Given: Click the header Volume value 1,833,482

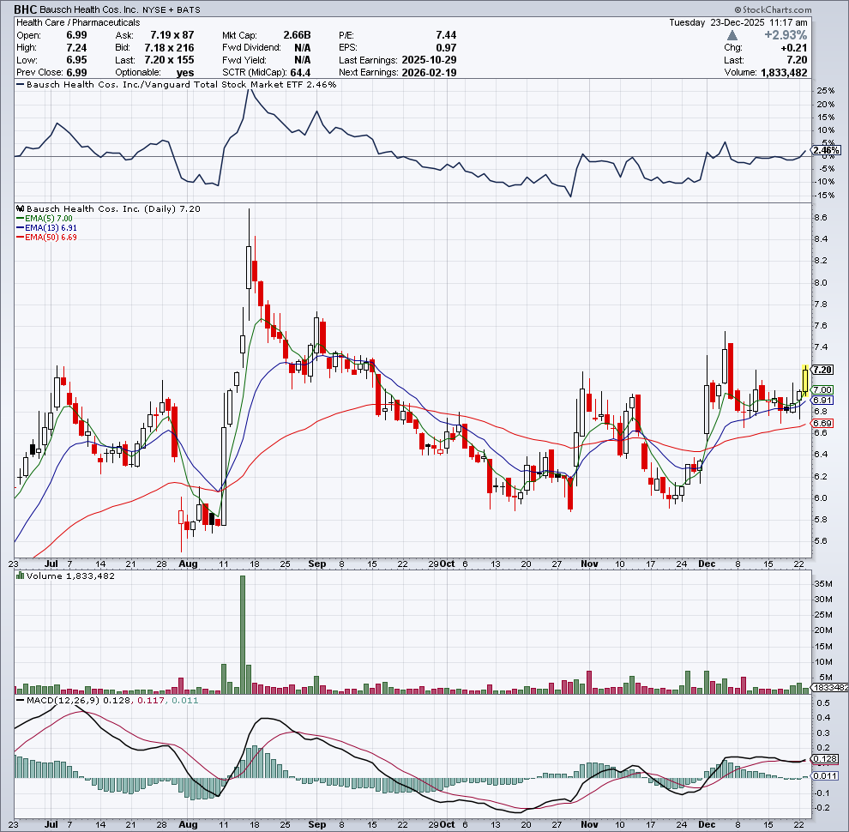Looking at the screenshot, I should (784, 73).
